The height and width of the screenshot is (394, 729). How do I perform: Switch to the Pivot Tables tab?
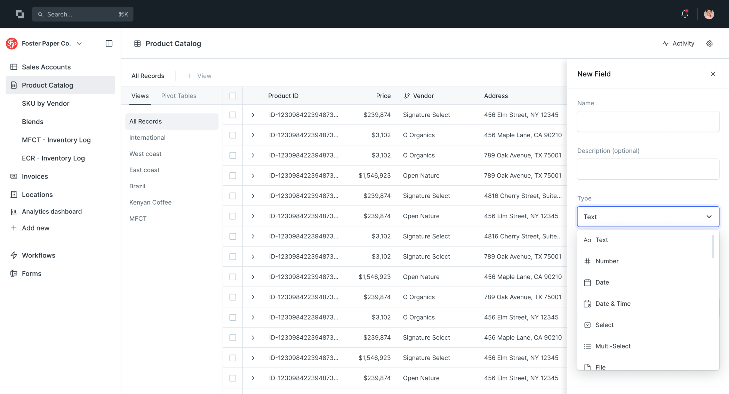click(178, 96)
